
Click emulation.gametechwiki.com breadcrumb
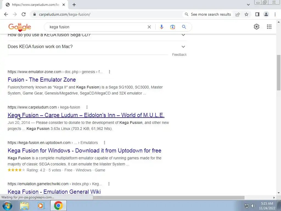click(x=55, y=184)
